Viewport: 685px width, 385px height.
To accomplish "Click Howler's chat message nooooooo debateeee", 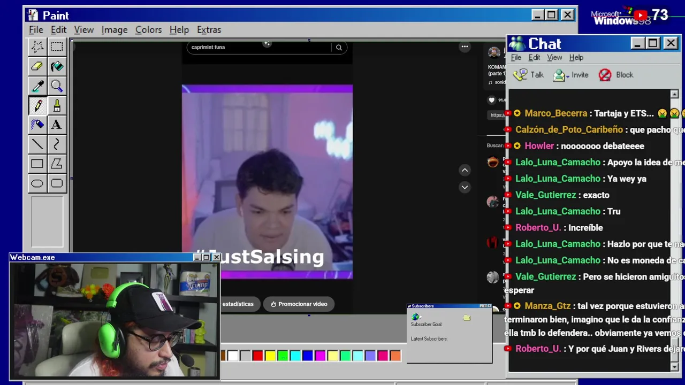I will pos(584,146).
